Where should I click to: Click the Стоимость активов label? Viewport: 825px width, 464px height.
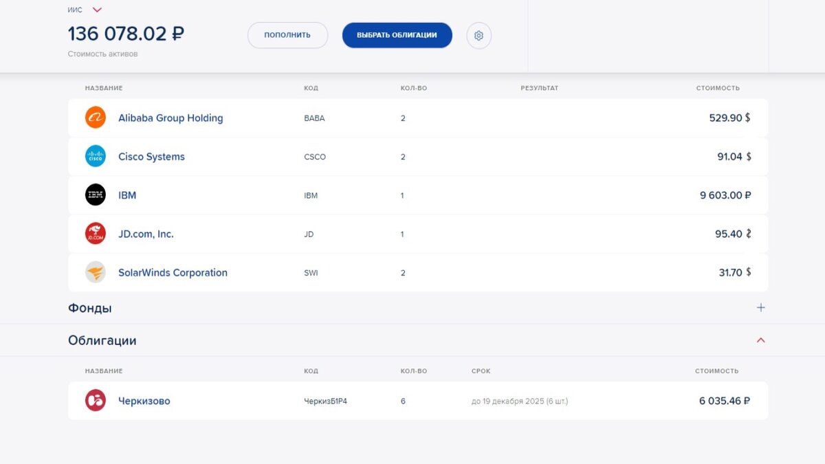click(x=102, y=54)
